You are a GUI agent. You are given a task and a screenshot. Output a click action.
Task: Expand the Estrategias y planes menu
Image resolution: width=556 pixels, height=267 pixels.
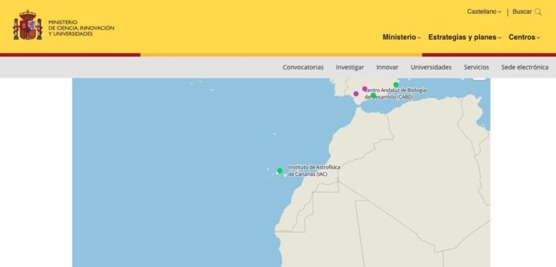pyautogui.click(x=464, y=37)
